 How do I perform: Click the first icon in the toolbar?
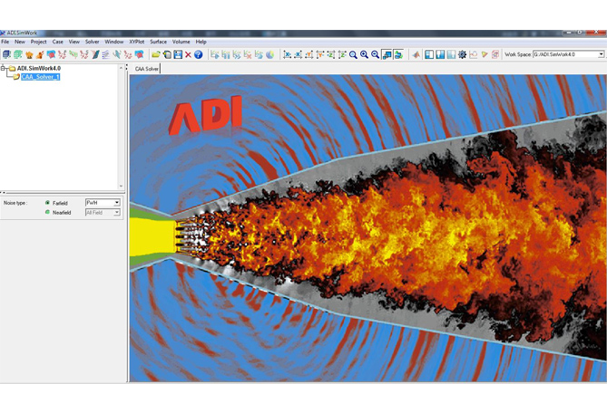6,54
